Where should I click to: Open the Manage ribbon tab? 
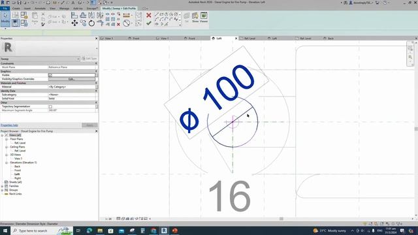click(64, 8)
